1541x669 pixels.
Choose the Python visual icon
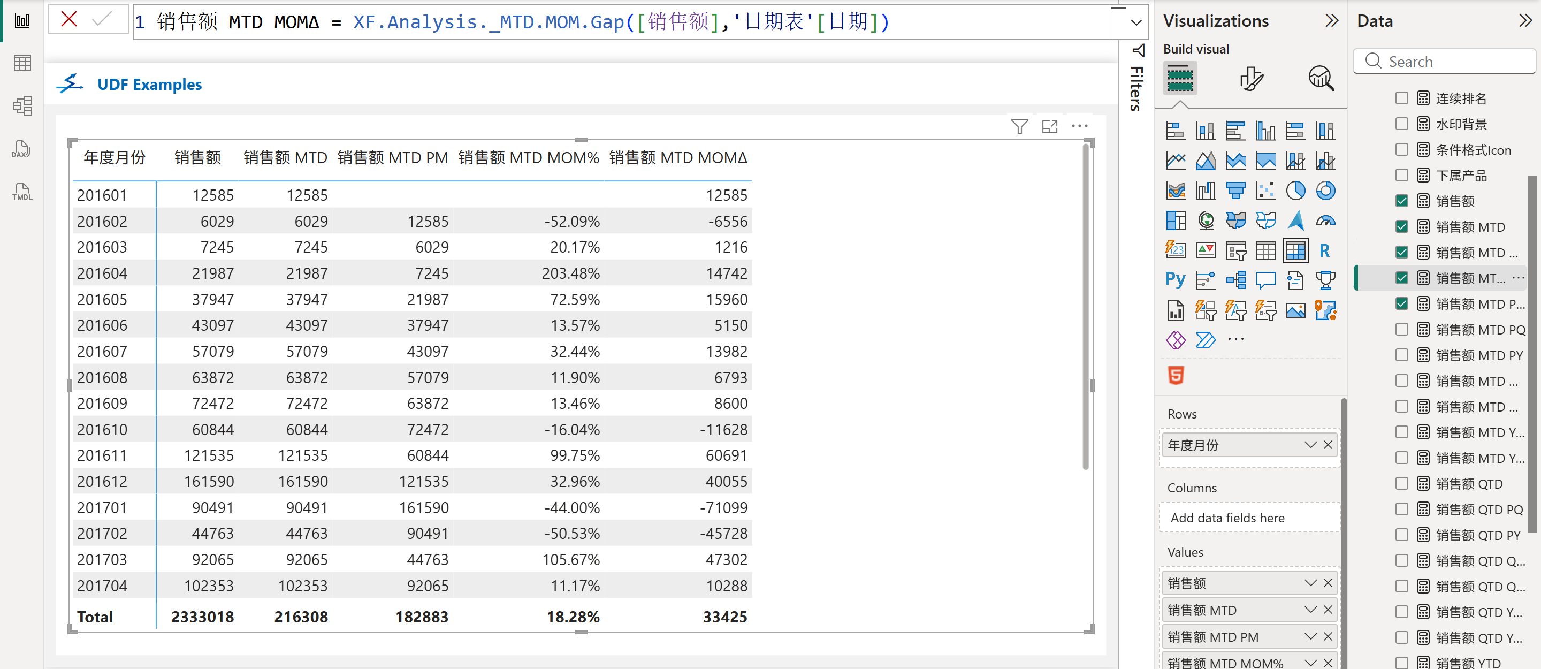click(x=1175, y=280)
